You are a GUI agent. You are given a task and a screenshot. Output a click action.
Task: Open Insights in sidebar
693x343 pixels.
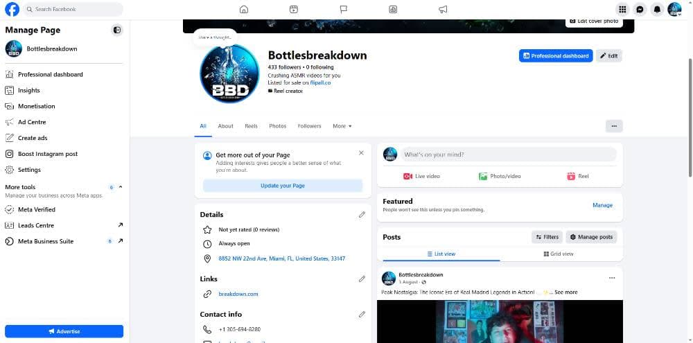[64, 91]
